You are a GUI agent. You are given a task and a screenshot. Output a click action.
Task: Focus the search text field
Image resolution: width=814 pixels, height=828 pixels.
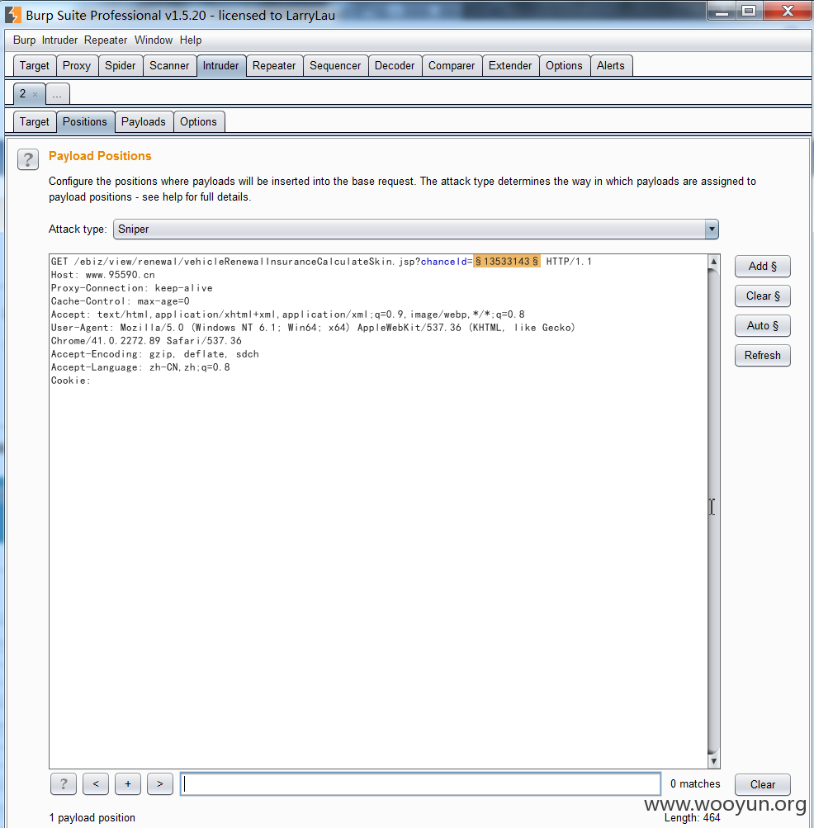[x=420, y=783]
